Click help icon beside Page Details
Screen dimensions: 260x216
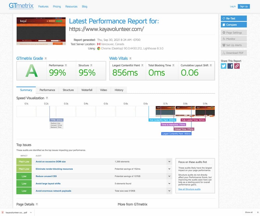pyautogui.click(x=37, y=204)
